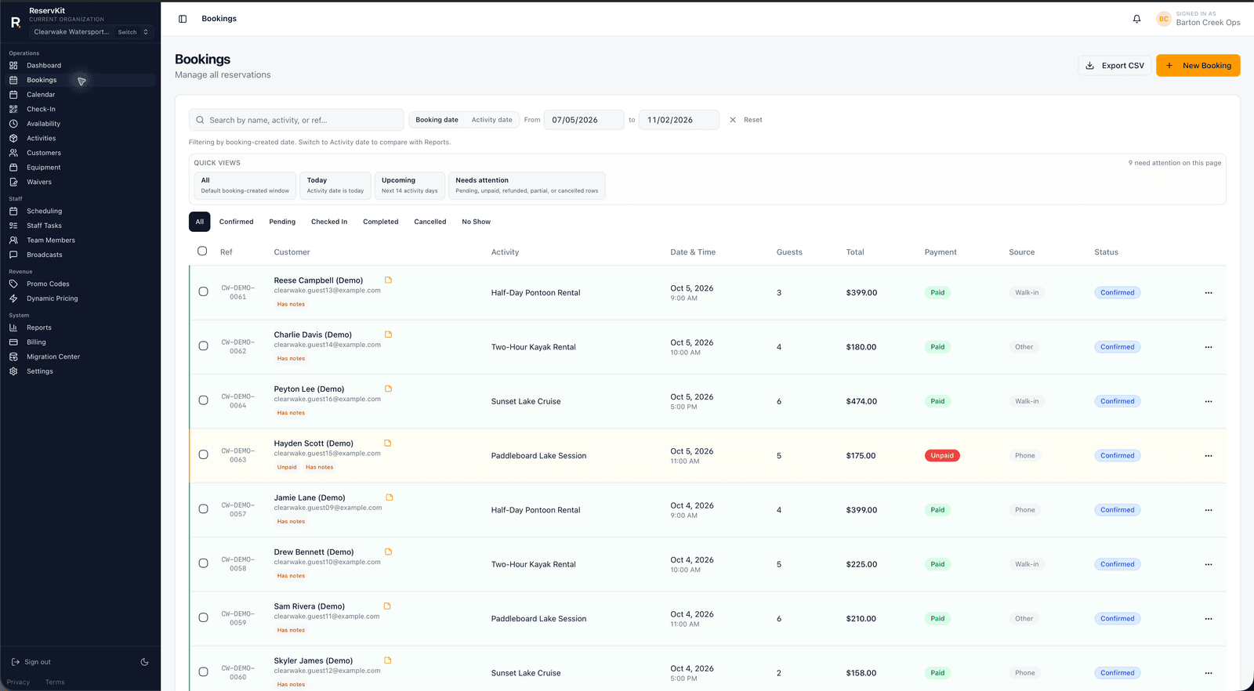The image size is (1254, 691).
Task: Open actions menu for Jamie Lane row
Action: tap(1209, 510)
